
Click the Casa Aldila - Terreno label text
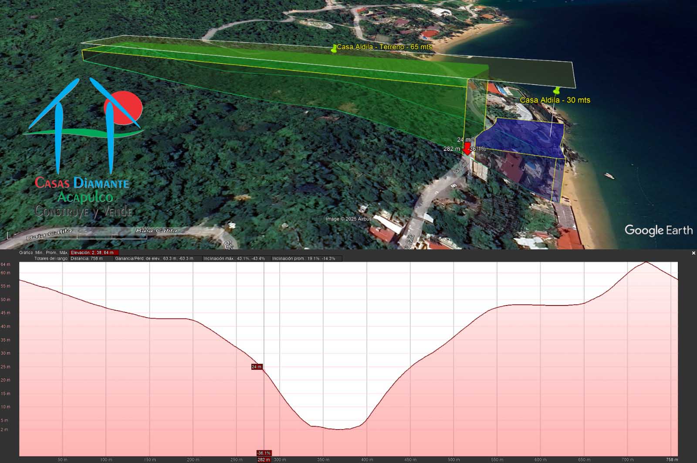click(x=384, y=47)
